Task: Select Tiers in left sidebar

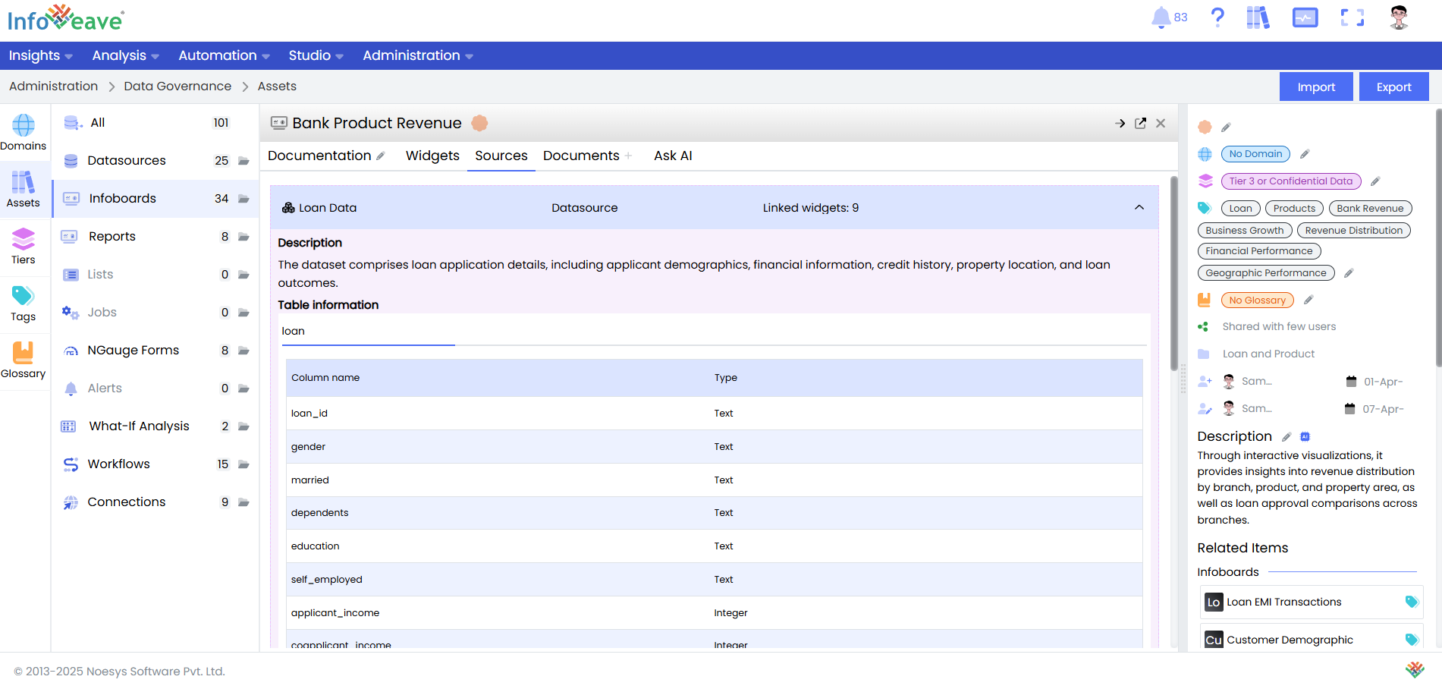Action: click(24, 246)
